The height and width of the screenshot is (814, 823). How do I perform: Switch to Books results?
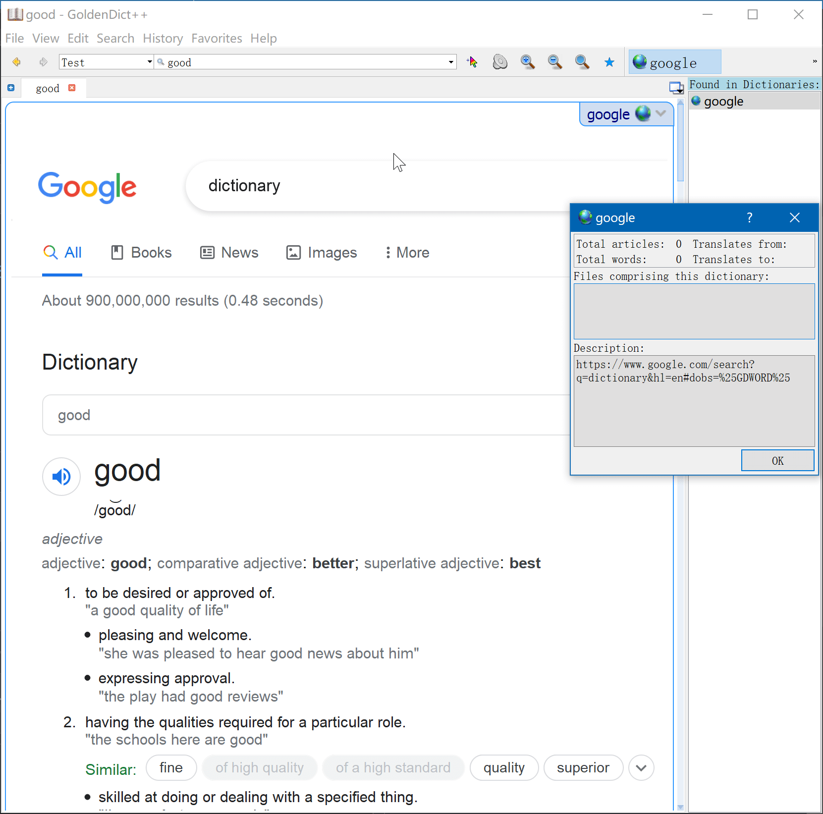[x=141, y=253]
